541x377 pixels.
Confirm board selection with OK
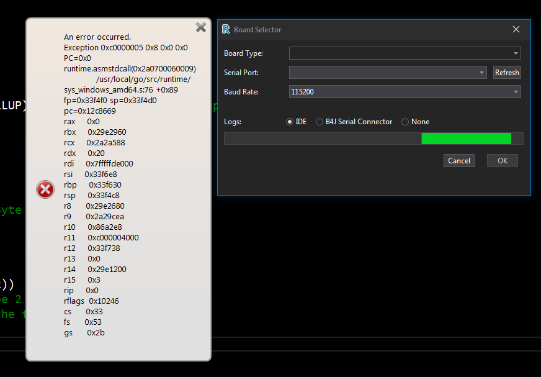(x=503, y=161)
